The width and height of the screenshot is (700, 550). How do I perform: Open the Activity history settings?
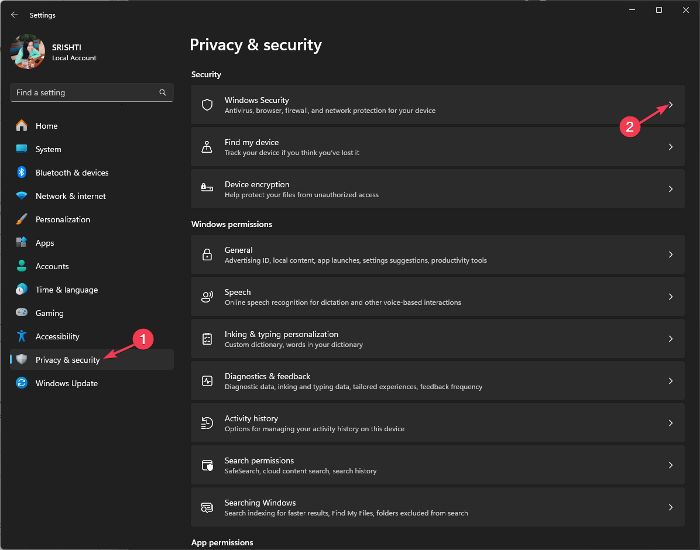pos(438,423)
